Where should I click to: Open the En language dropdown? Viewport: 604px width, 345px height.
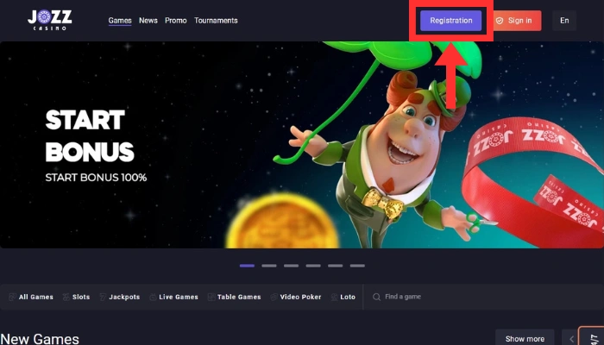[564, 20]
